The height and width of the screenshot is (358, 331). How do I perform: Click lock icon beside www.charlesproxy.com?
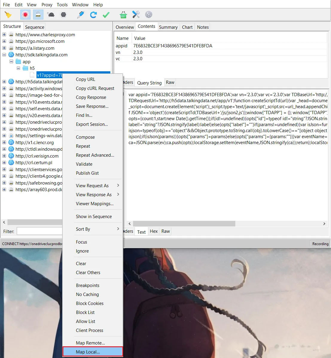[11, 35]
